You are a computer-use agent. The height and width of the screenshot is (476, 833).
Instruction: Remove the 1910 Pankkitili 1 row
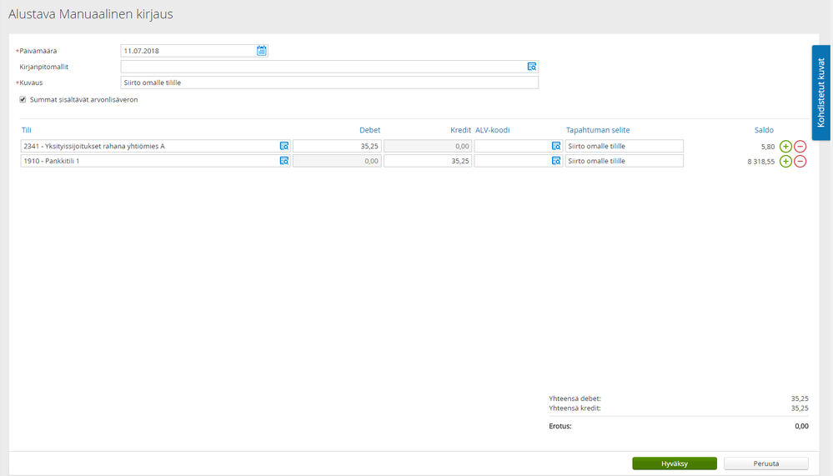tap(800, 162)
